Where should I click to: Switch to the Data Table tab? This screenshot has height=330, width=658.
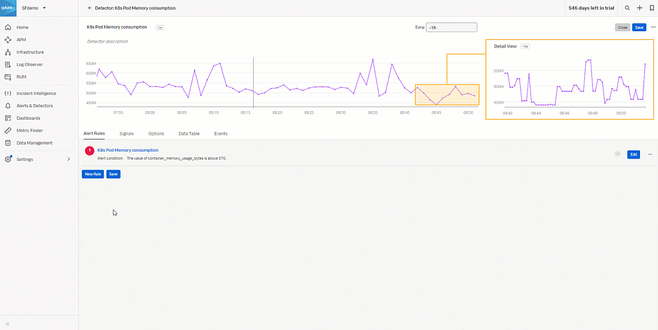(189, 134)
